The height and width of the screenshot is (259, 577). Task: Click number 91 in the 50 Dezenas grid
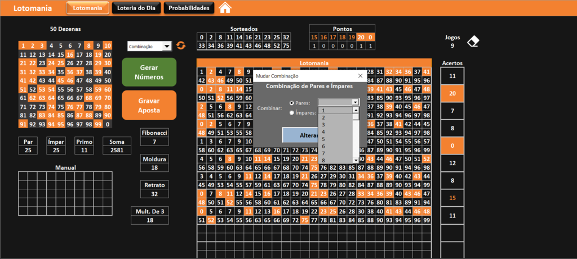tap(23, 124)
